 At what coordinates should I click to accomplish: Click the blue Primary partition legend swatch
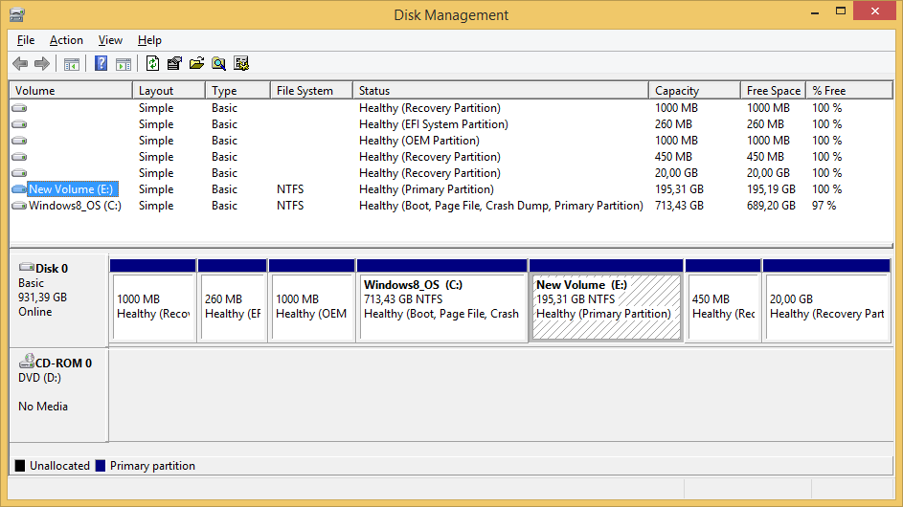point(100,466)
